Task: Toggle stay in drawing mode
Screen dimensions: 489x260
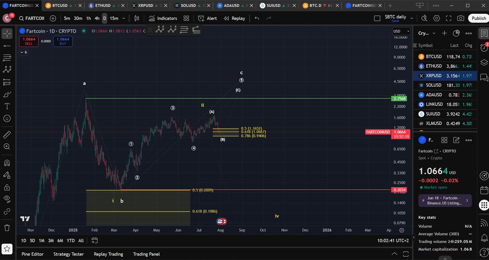Action: 7,175
